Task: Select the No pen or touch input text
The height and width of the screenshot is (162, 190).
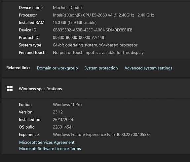Action: pyautogui.click(x=98, y=53)
